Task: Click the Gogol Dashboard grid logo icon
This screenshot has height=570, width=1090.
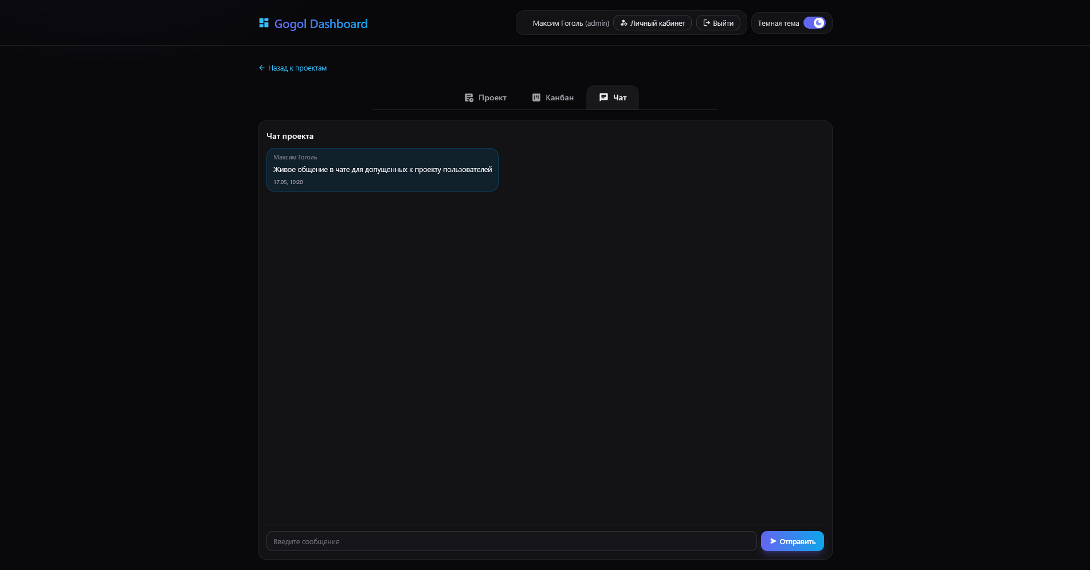Action: [x=264, y=23]
